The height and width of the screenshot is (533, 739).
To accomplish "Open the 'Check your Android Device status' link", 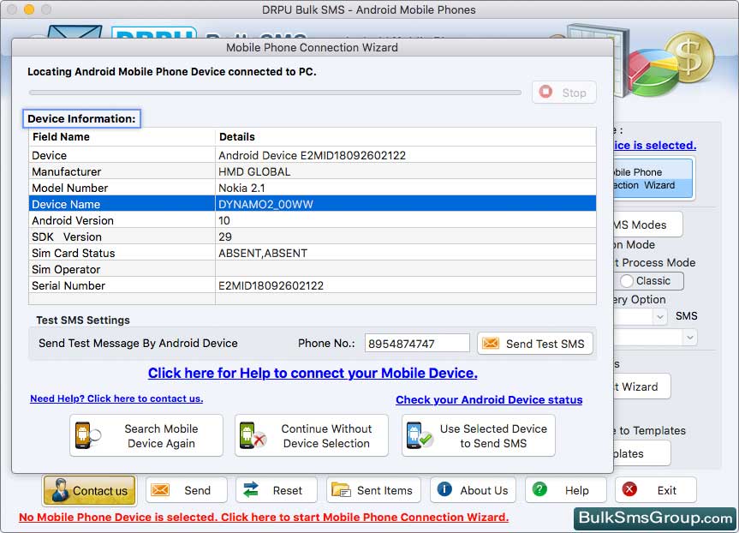I will (489, 400).
